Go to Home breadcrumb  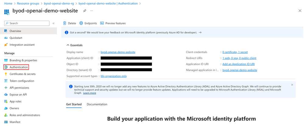pos(8,3)
